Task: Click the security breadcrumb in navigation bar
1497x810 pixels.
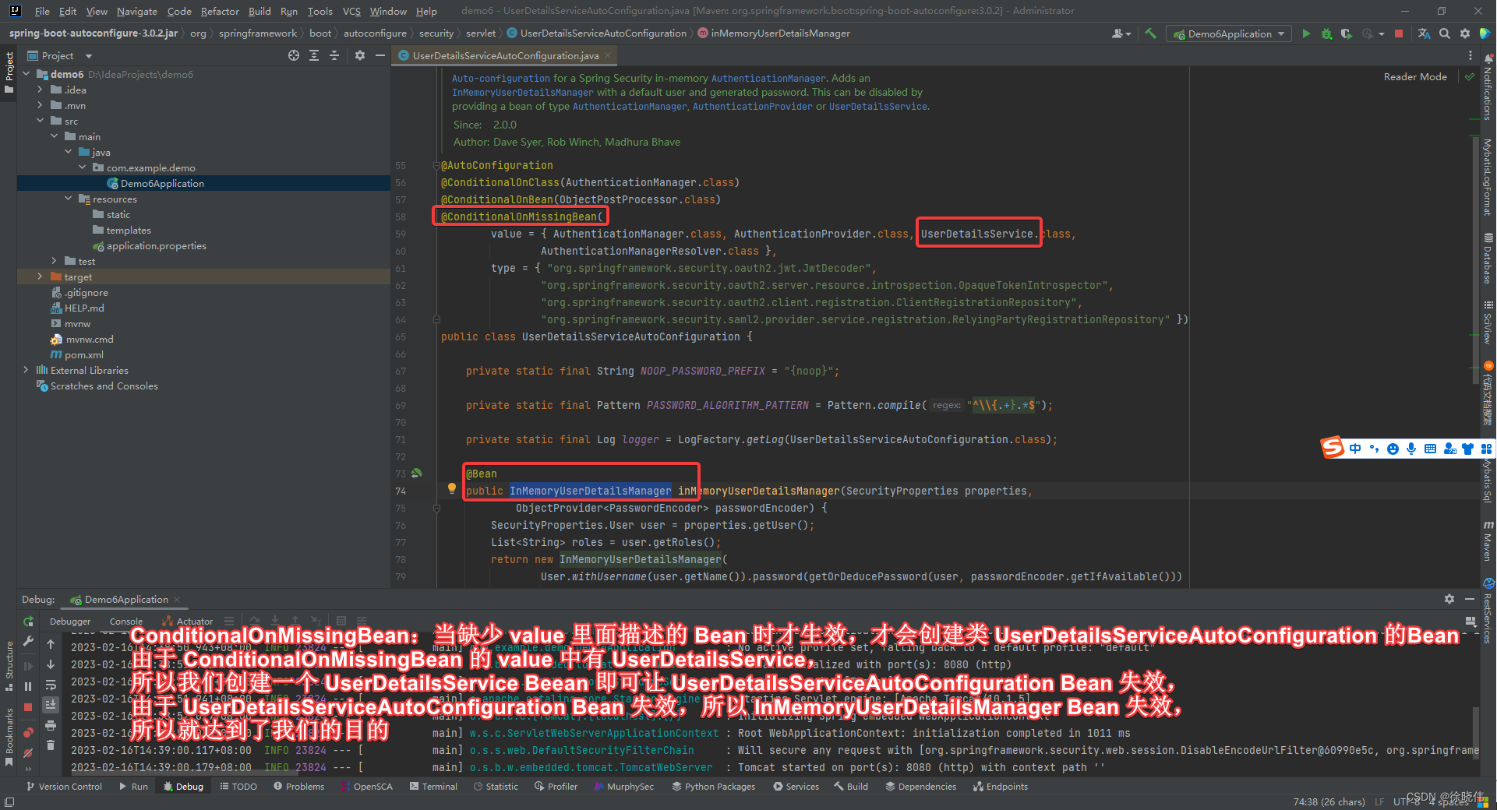Action: coord(436,33)
